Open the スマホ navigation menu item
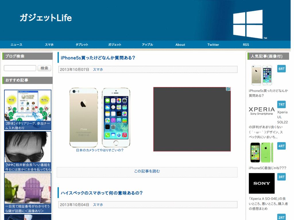 (x=49, y=45)
